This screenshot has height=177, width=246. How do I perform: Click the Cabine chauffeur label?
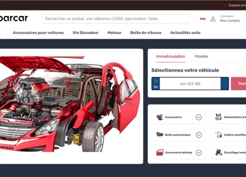click(x=235, y=135)
